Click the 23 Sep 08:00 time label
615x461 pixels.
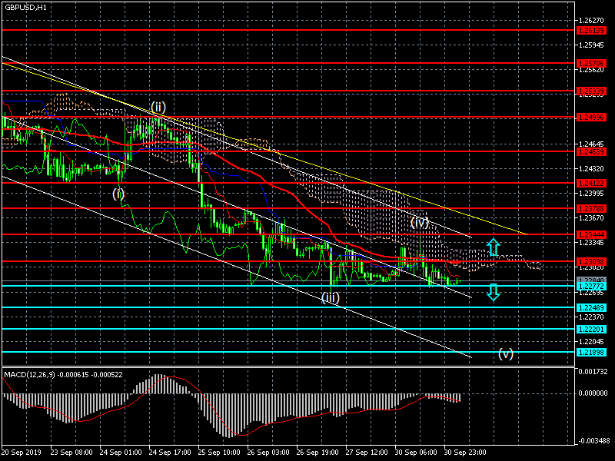[x=71, y=452]
